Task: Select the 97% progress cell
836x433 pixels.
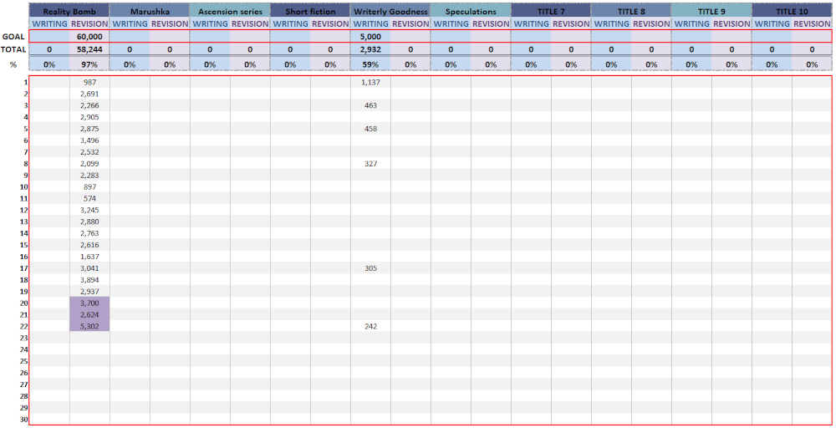Action: (89, 64)
